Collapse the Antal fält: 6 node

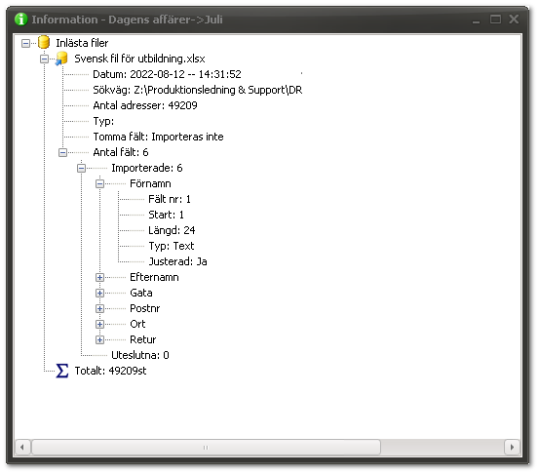[63, 153]
